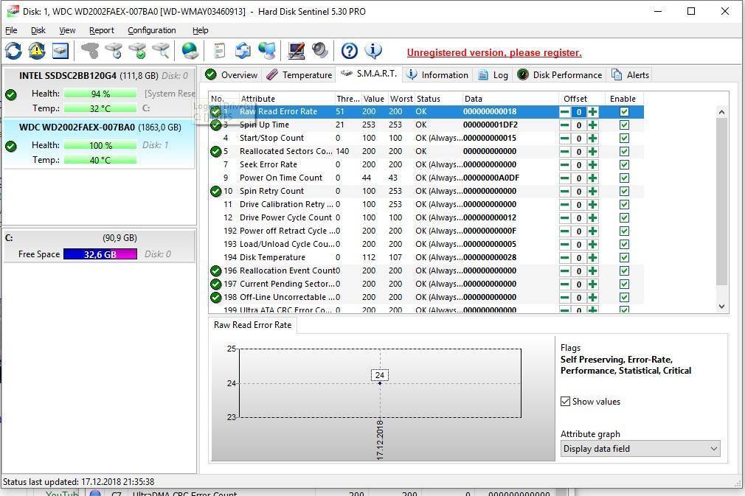This screenshot has height=496, width=745.
Task: Open the report document icon in toolbar
Action: pyautogui.click(x=219, y=51)
